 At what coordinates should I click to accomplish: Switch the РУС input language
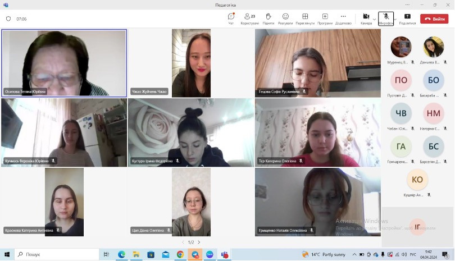point(413,254)
